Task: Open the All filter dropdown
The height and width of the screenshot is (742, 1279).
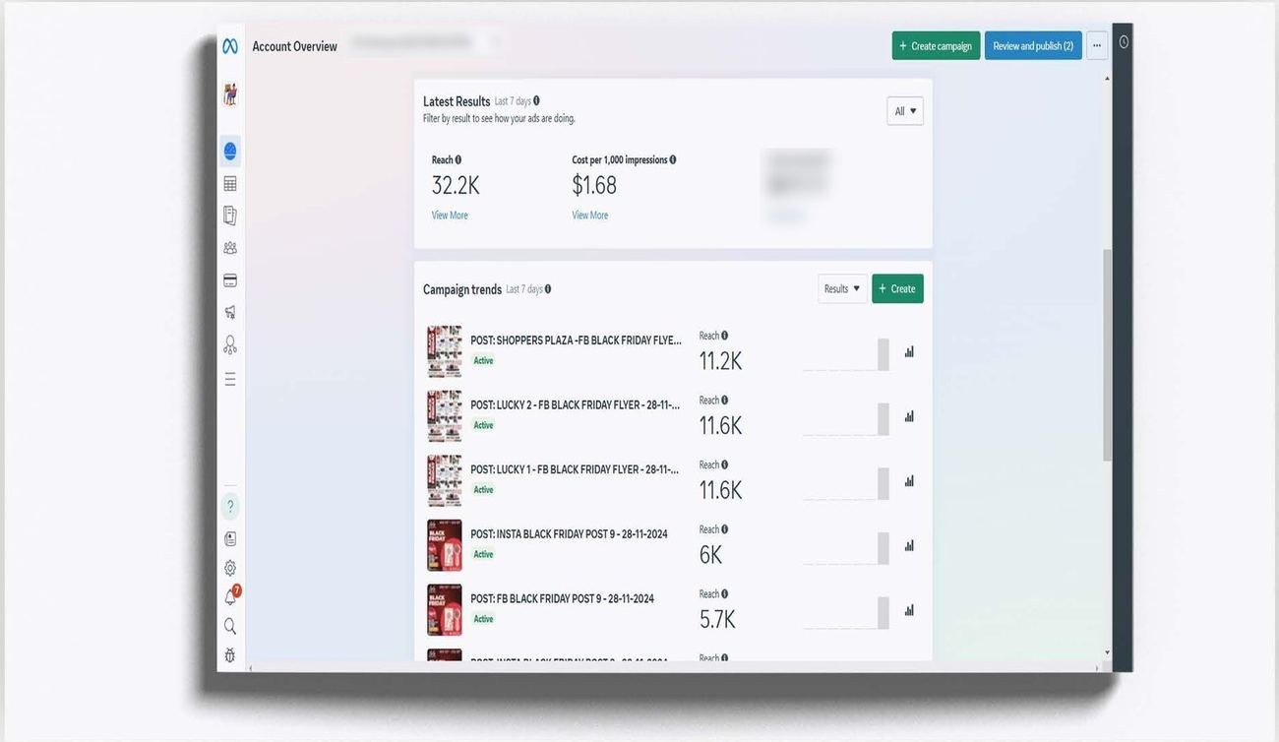Action: tap(905, 111)
